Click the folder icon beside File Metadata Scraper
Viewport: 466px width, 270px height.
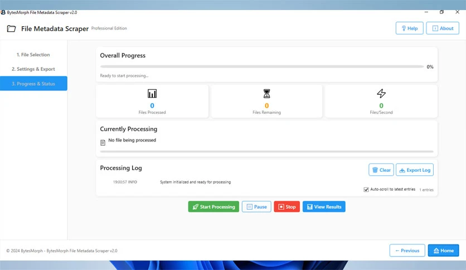point(11,28)
